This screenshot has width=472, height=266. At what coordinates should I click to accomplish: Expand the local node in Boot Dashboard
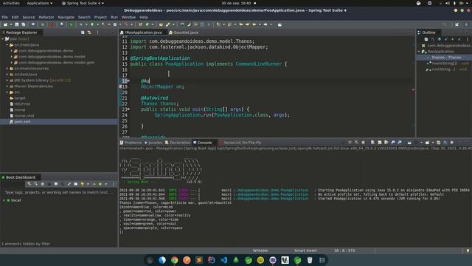tap(4, 200)
